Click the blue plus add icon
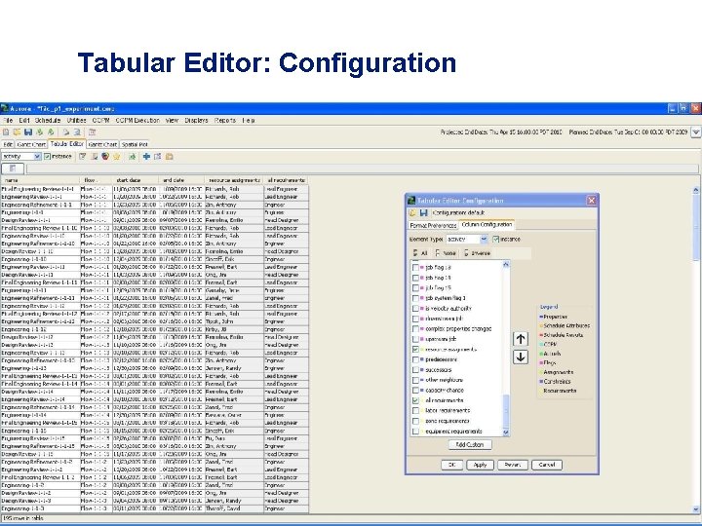This screenshot has height=526, width=702. [x=146, y=156]
